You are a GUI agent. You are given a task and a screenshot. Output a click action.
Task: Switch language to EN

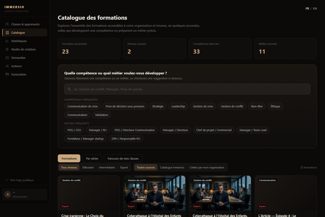(x=315, y=8)
